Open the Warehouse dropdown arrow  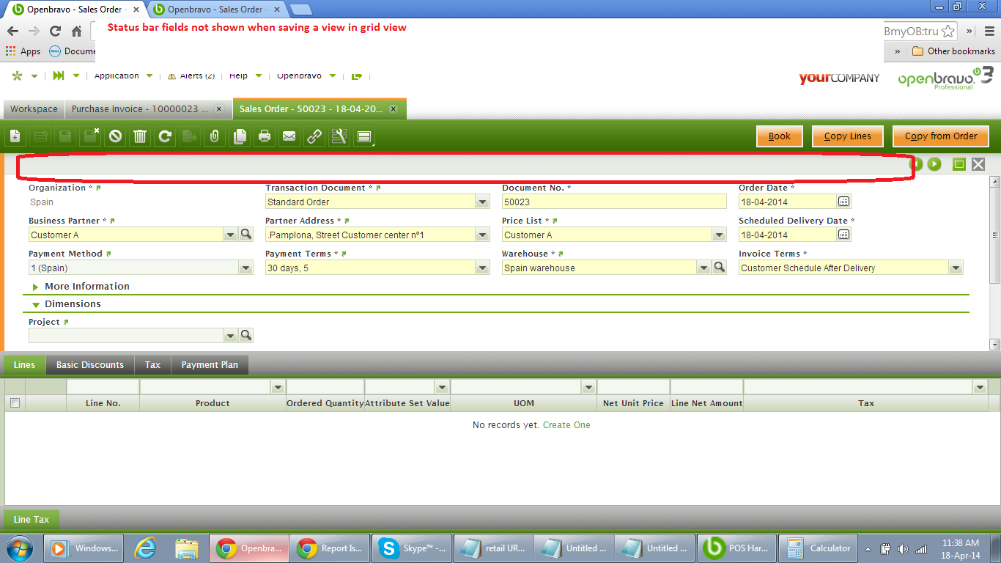point(703,268)
